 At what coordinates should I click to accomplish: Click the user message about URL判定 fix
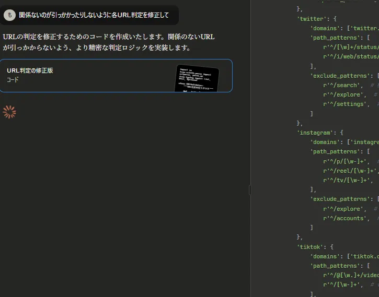coord(94,15)
